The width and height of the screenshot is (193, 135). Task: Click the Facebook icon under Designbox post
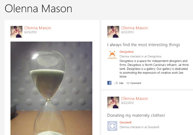click(x=109, y=83)
